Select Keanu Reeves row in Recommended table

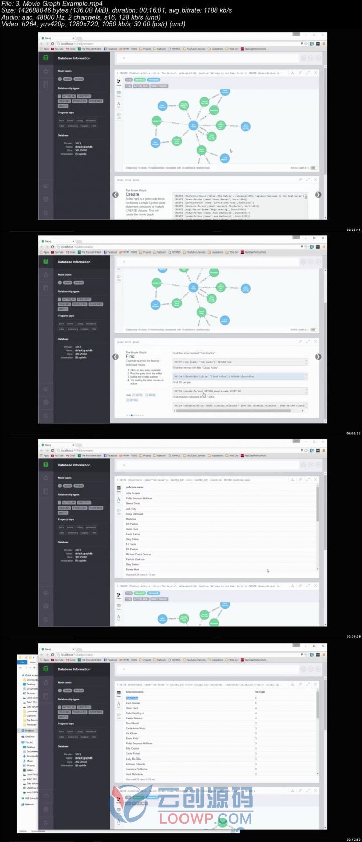219,718
